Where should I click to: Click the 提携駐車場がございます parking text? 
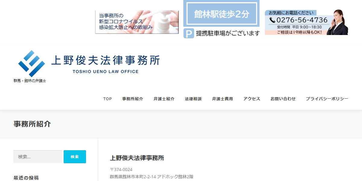pos(228,33)
